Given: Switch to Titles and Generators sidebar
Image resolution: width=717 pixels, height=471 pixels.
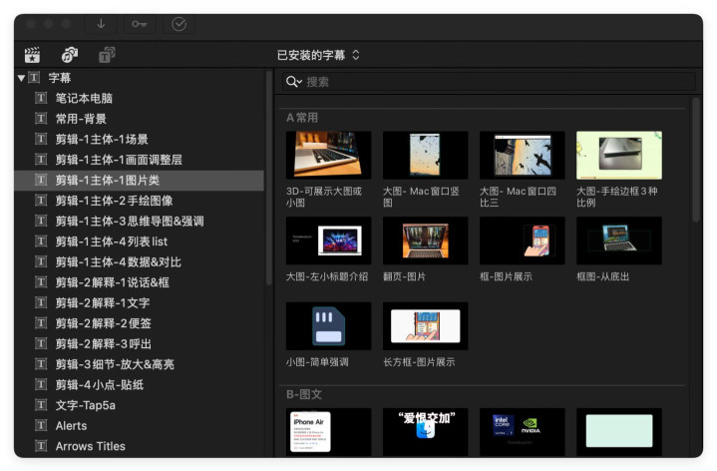Looking at the screenshot, I should (107, 55).
